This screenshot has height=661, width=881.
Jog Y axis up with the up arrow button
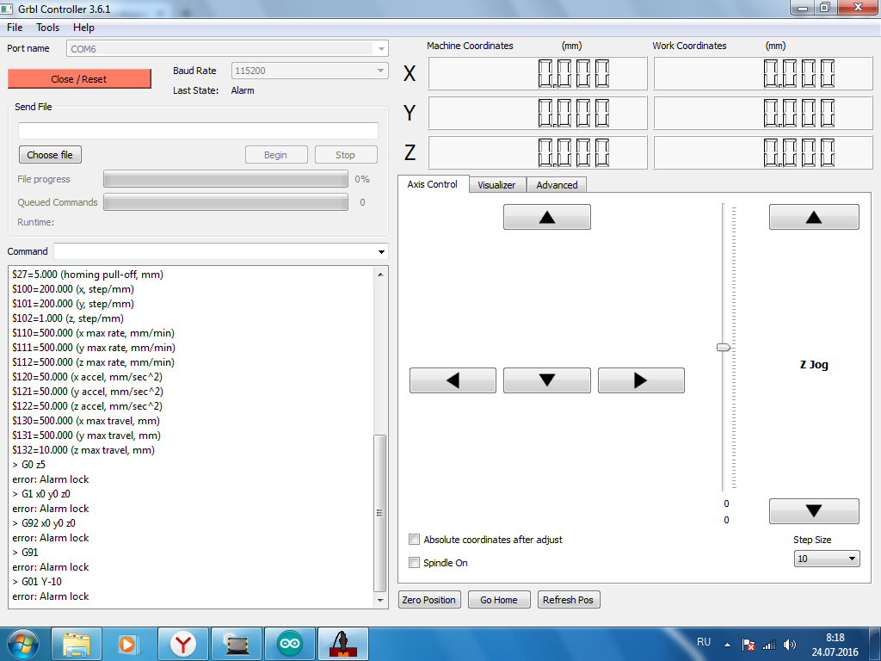click(546, 217)
